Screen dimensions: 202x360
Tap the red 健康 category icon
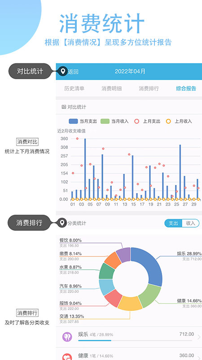[x=67, y=356]
